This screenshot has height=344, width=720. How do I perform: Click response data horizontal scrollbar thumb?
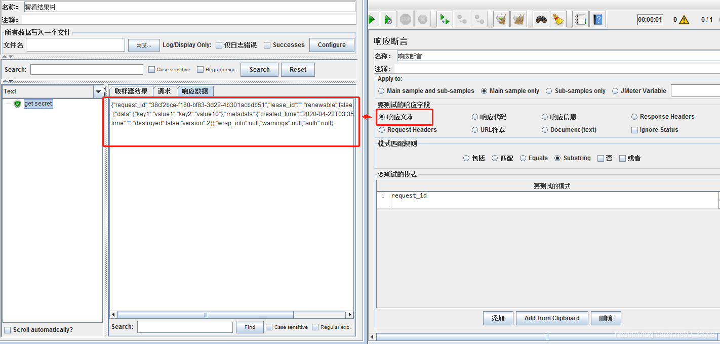[x=206, y=315]
